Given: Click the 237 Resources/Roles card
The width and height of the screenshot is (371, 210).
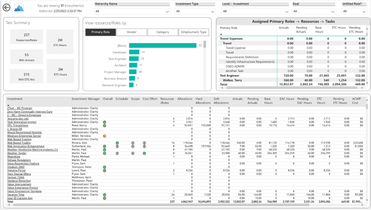Looking at the screenshot, I should (x=27, y=37).
